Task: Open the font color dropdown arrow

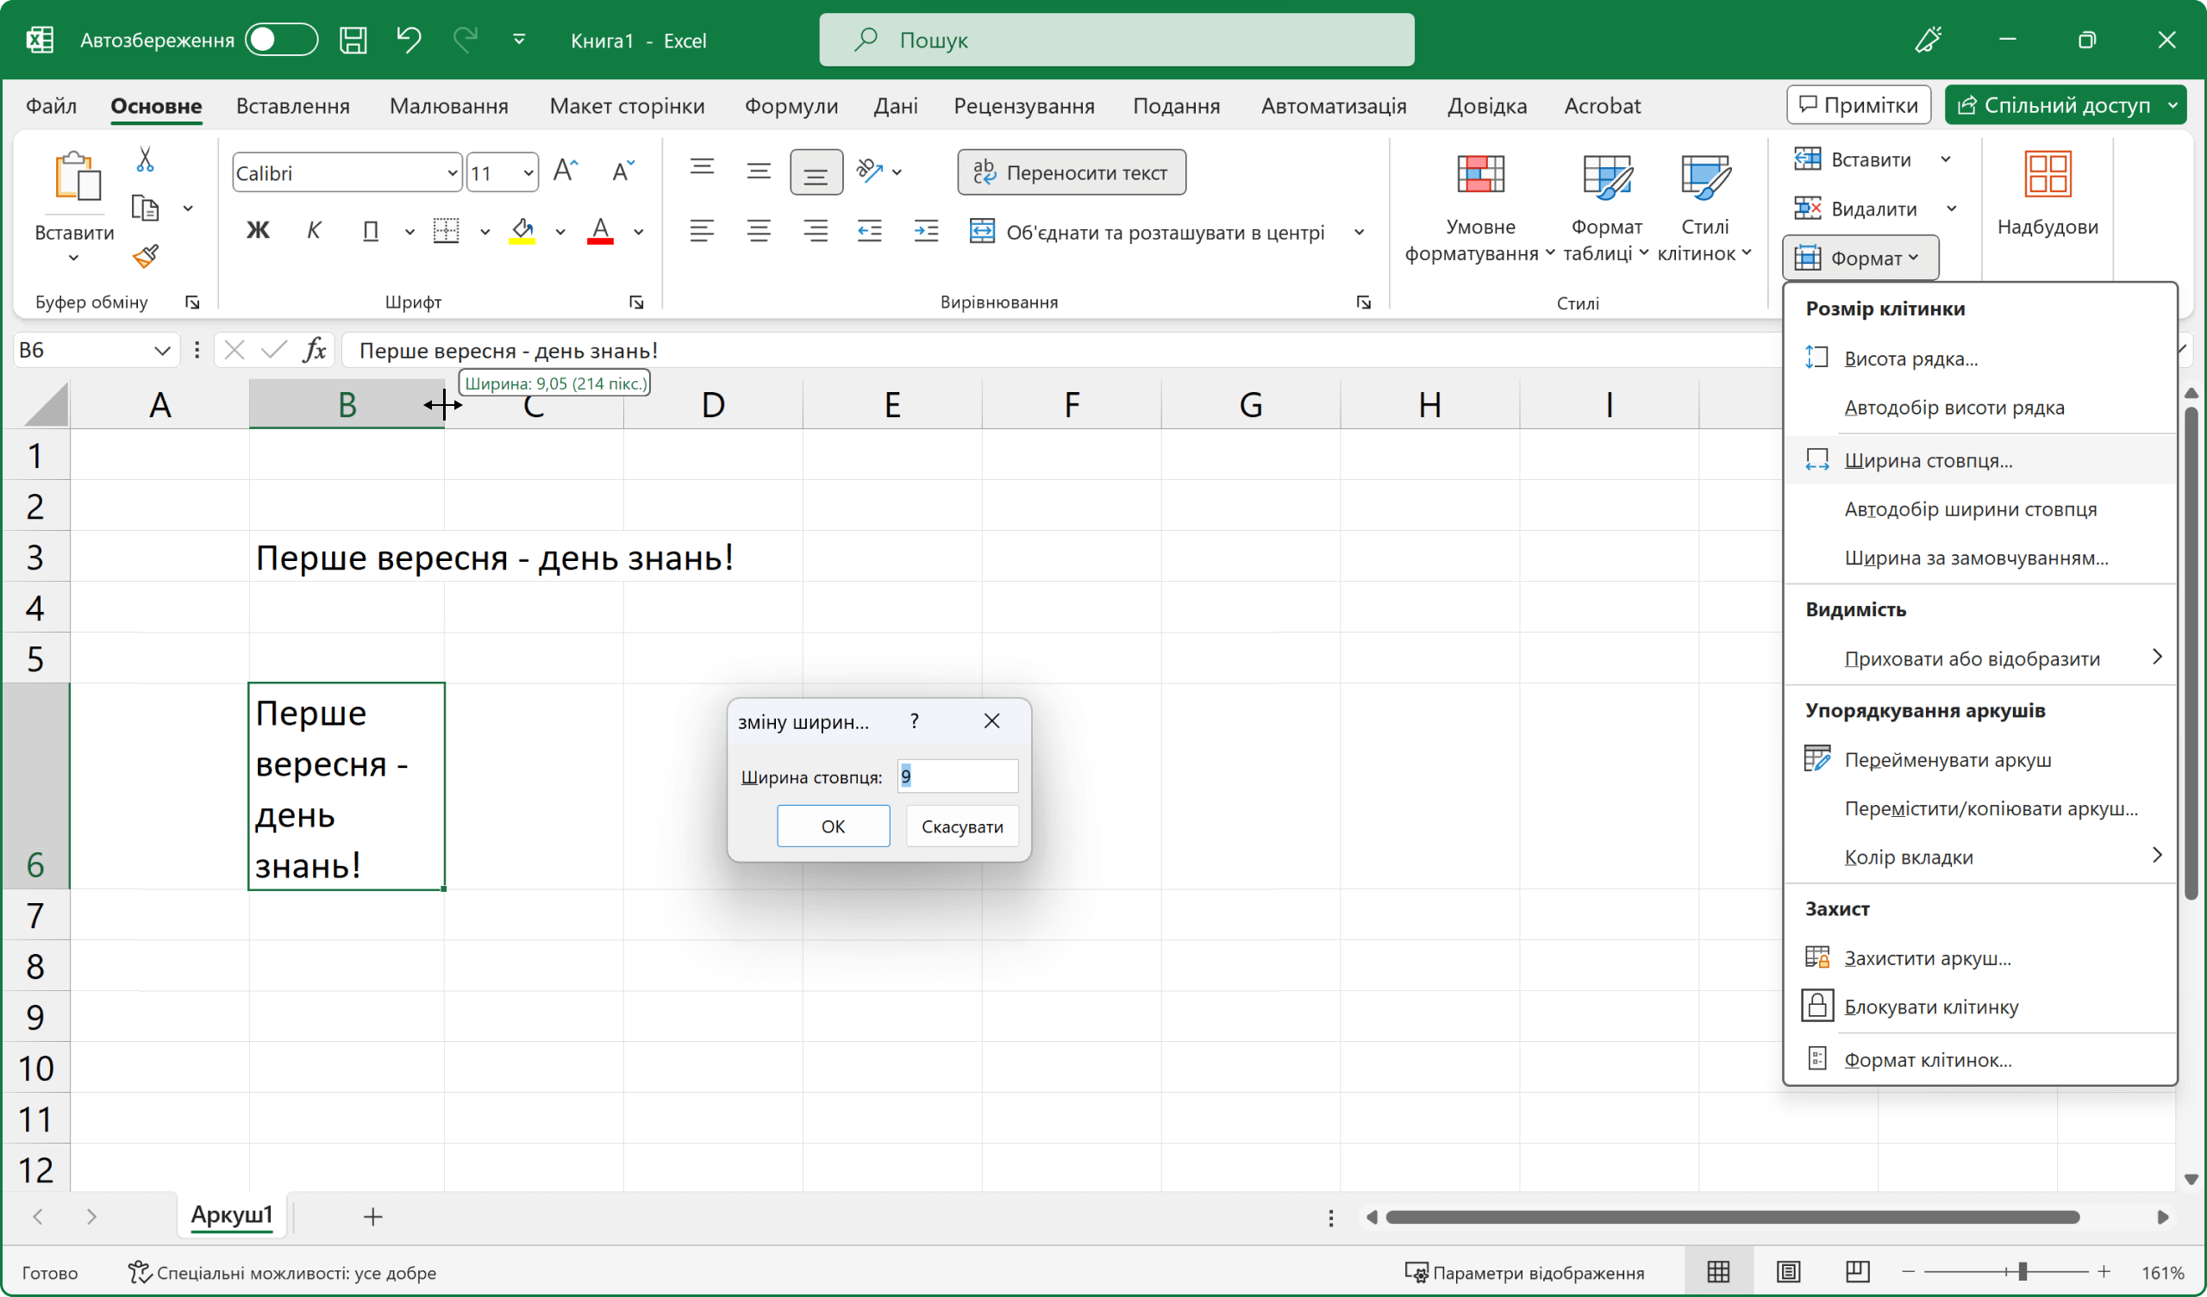Action: [640, 232]
